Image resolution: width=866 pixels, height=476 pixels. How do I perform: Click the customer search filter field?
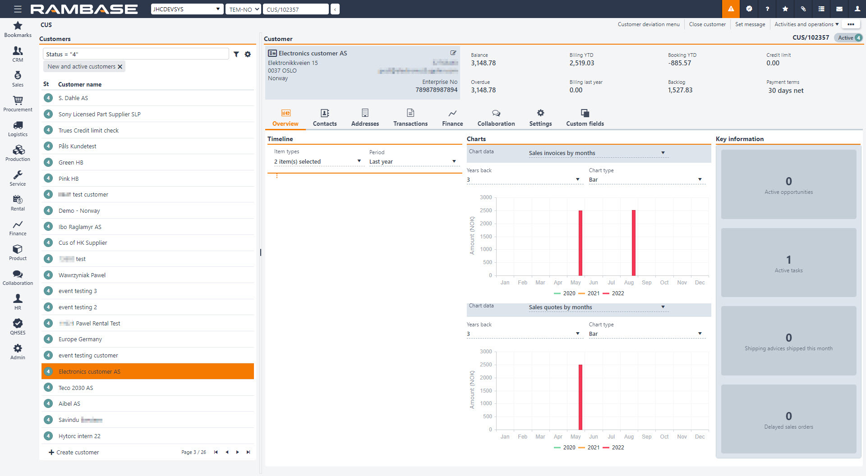tap(136, 54)
